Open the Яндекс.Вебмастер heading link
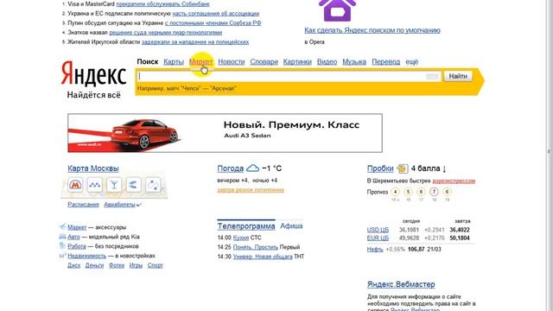553x311 pixels. click(401, 284)
